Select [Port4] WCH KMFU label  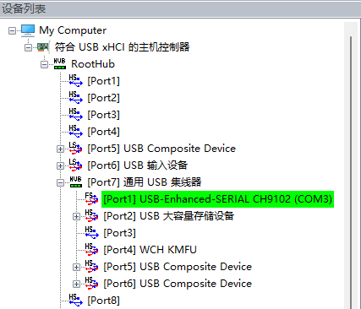(x=150, y=250)
